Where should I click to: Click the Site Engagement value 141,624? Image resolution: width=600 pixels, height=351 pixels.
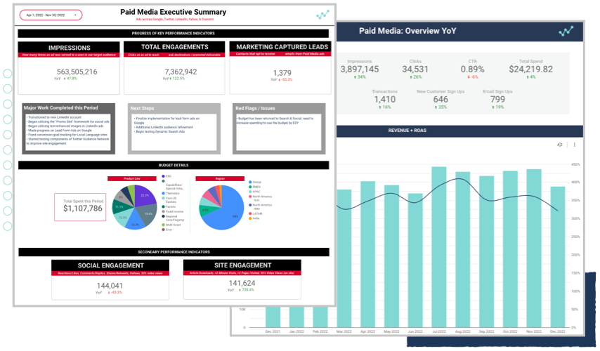click(x=242, y=283)
